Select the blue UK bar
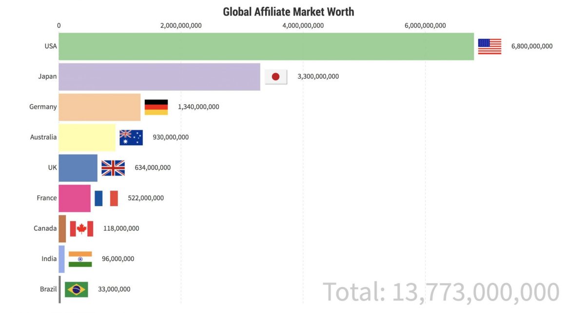 [78, 168]
